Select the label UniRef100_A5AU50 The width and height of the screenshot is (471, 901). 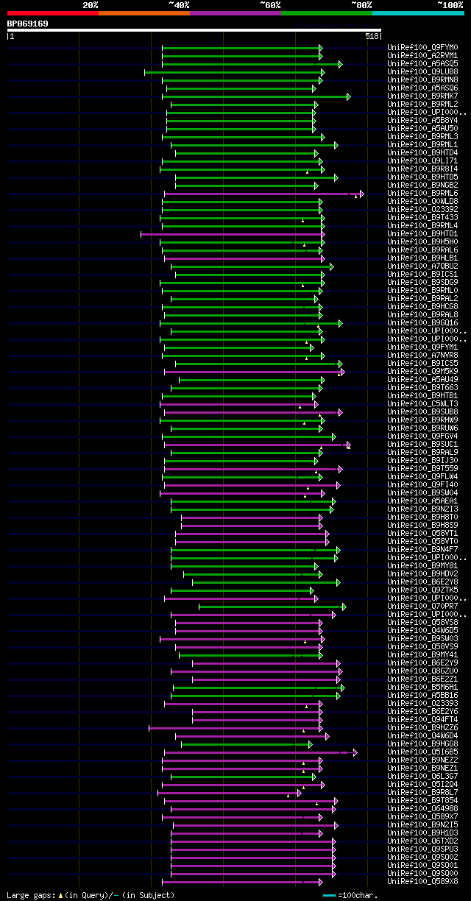tap(422, 128)
